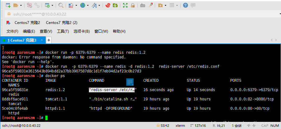Open the 选项卡(B) menu

point(81,31)
